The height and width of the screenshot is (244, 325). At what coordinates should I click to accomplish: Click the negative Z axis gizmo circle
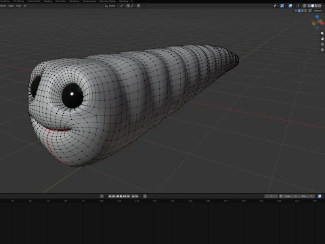pos(317,28)
